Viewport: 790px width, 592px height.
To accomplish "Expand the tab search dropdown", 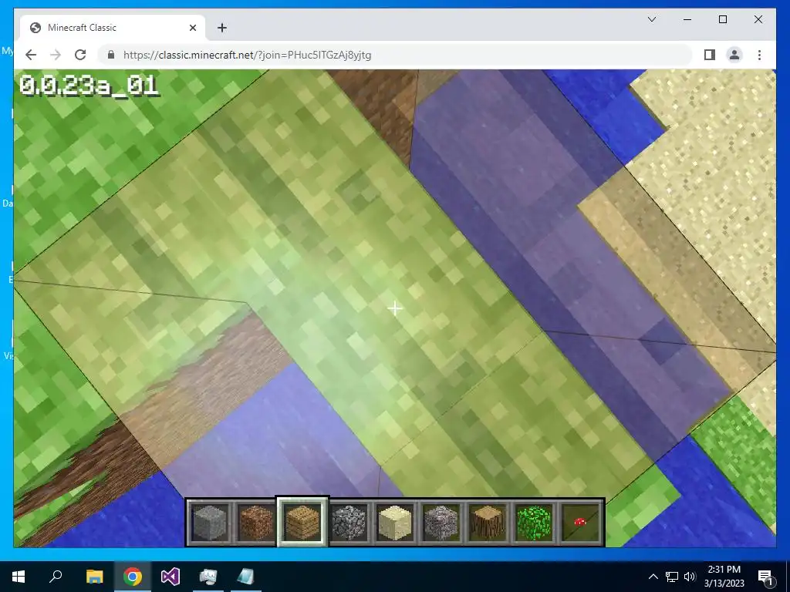I will tap(651, 19).
